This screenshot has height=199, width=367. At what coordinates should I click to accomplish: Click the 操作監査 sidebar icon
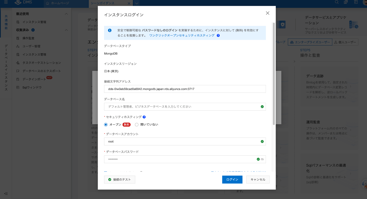(18, 38)
